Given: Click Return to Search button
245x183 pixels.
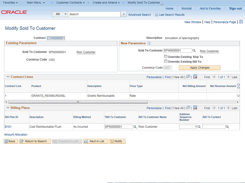Looking at the screenshot, I should 35,141.
